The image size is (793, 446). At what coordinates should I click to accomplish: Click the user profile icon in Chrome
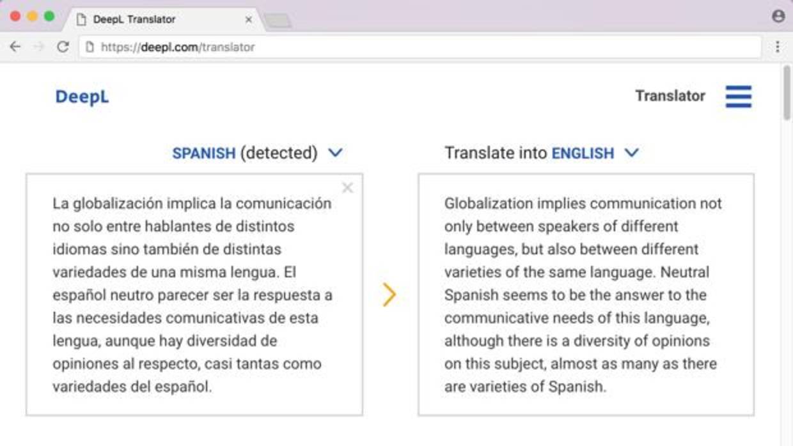(778, 17)
